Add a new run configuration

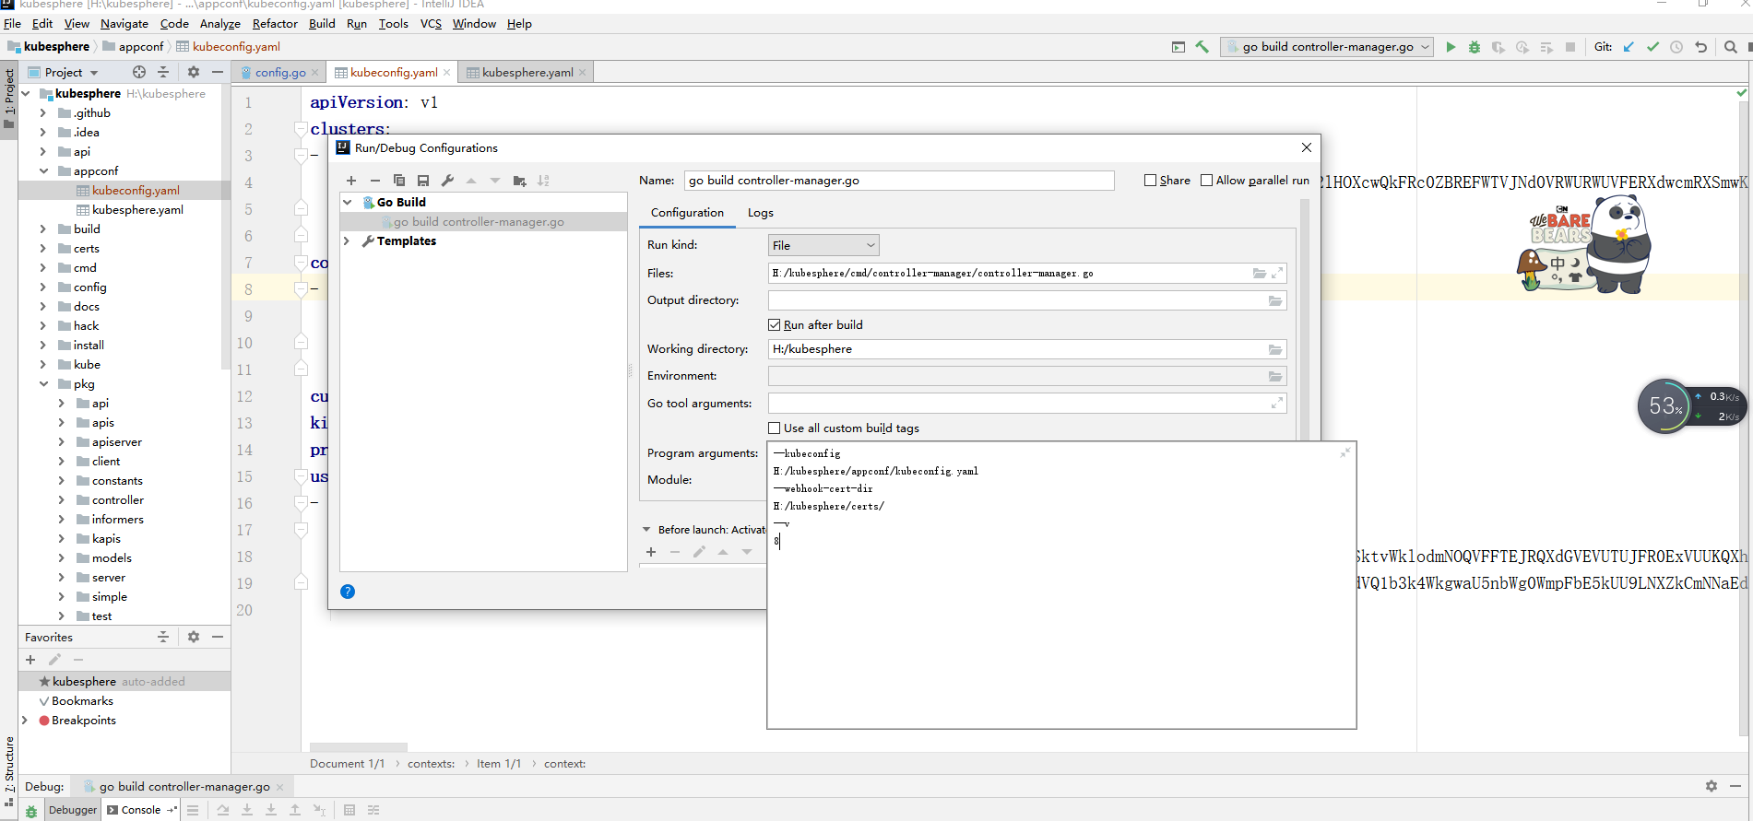tap(351, 181)
